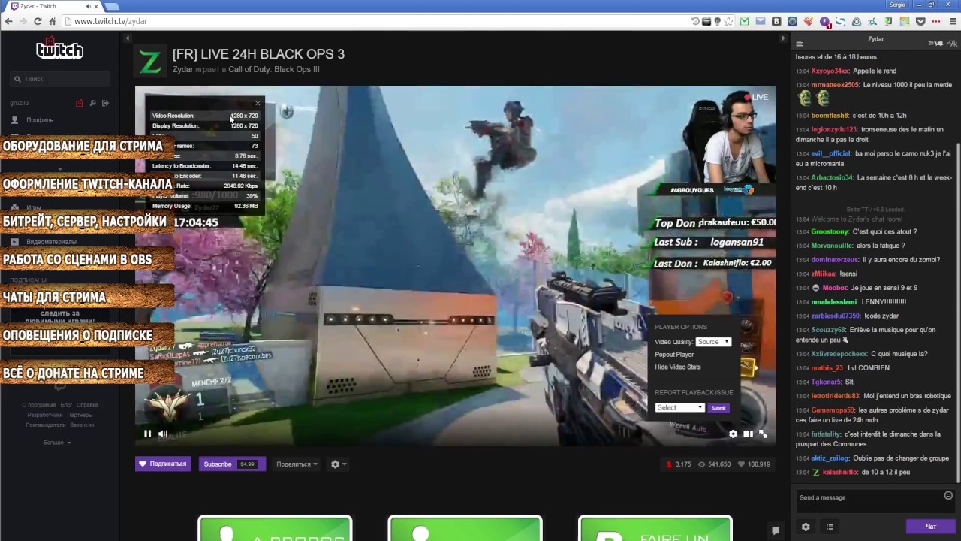
Task: Open the Pocket extension icon
Action: 920,21
